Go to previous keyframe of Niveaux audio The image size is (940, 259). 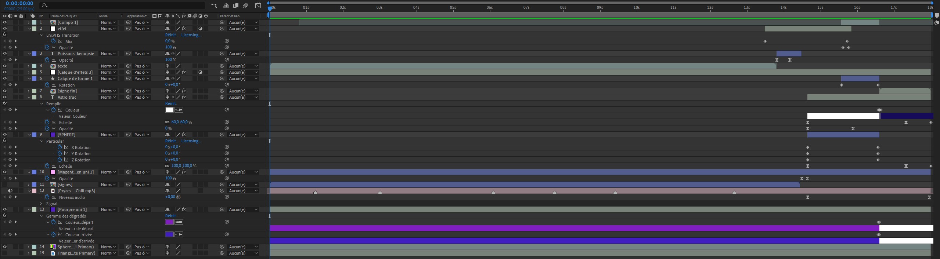(4, 197)
